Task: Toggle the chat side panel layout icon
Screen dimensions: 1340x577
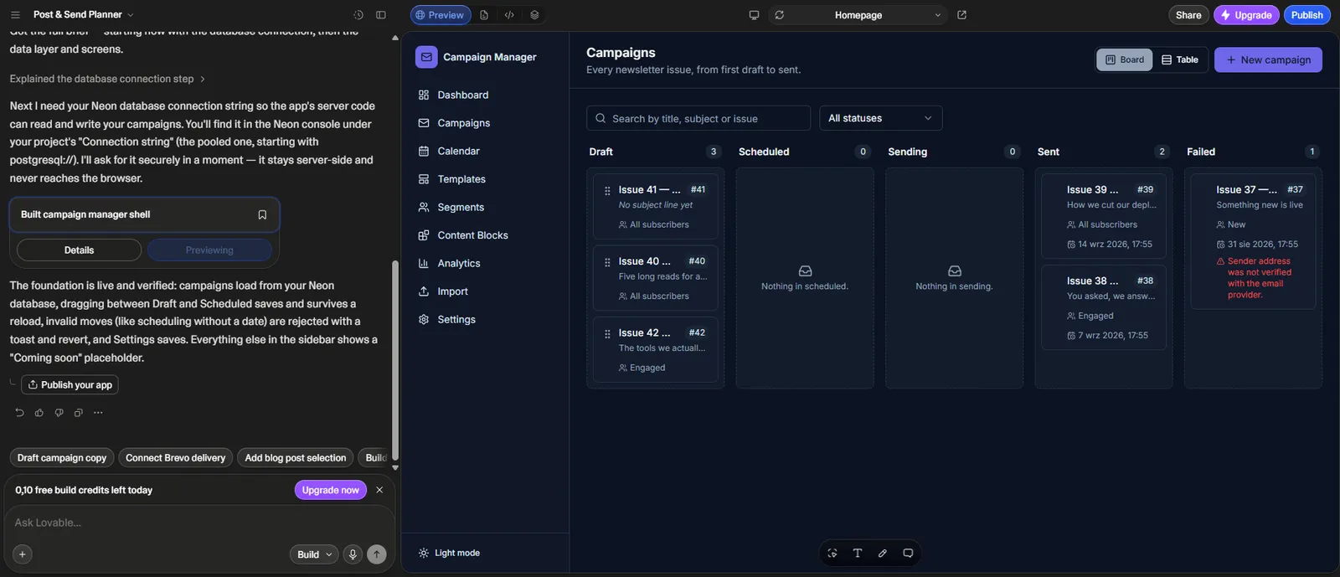Action: click(381, 15)
